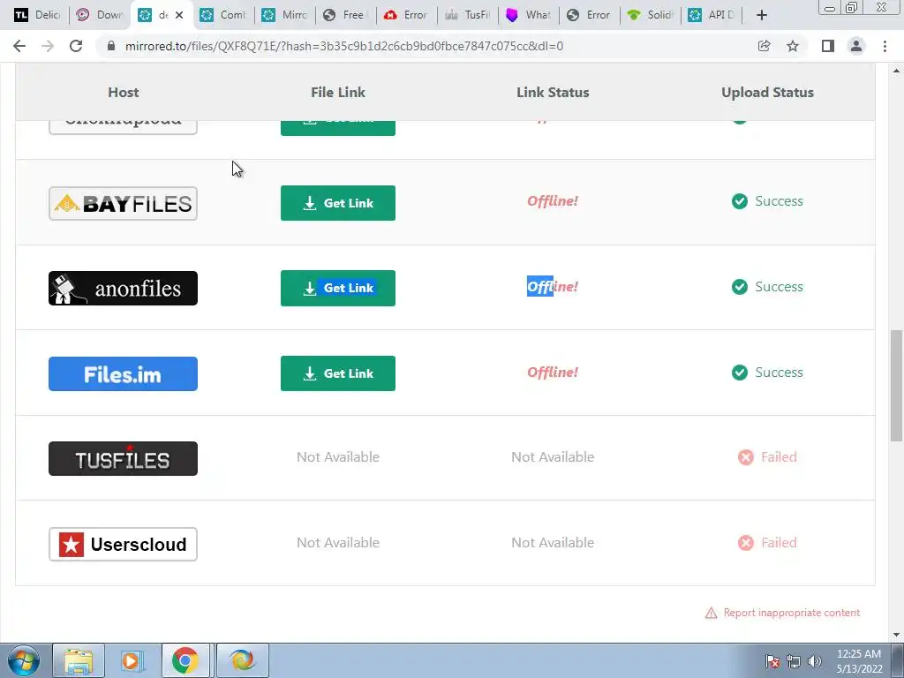The width and height of the screenshot is (904, 678).
Task: Open the Chrome profile avatar icon
Action: click(x=856, y=46)
